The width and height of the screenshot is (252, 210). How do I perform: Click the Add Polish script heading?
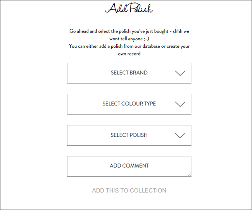click(x=129, y=8)
